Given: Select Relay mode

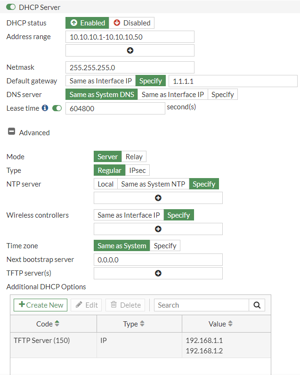Looking at the screenshot, I should click(134, 157).
